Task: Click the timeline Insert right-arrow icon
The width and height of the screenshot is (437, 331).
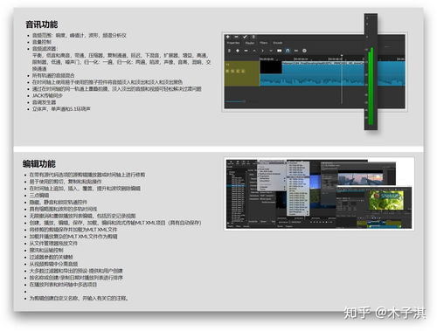Action: 262,51
